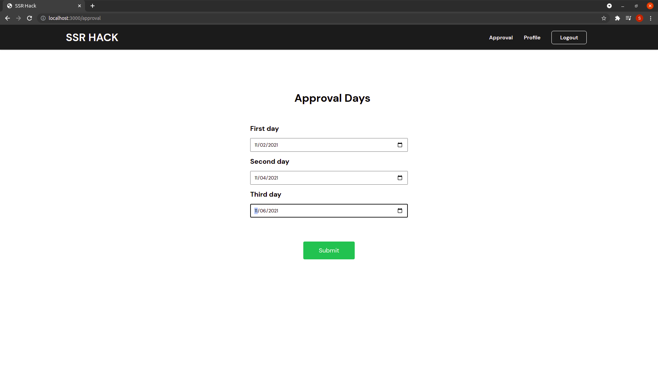Open Second day calendar picker icon
The width and height of the screenshot is (658, 370).
click(x=400, y=178)
